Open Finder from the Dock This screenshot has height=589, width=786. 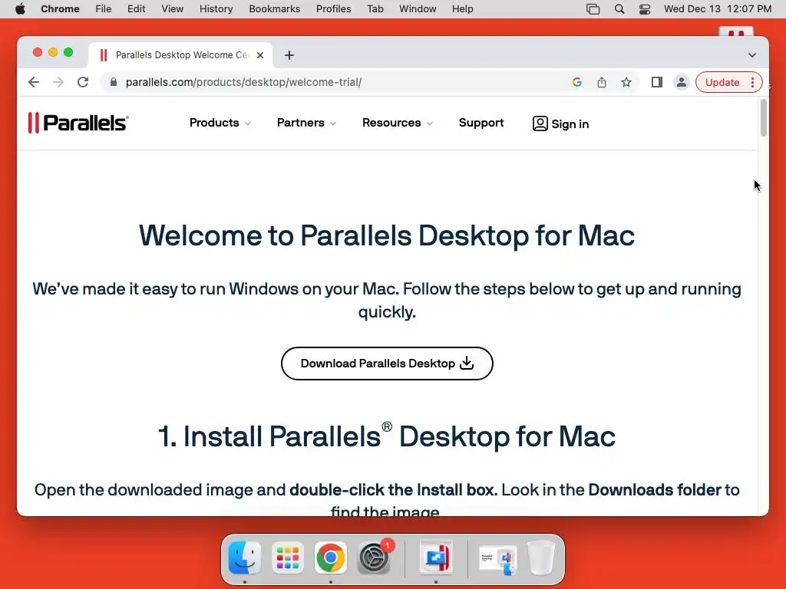click(x=245, y=558)
